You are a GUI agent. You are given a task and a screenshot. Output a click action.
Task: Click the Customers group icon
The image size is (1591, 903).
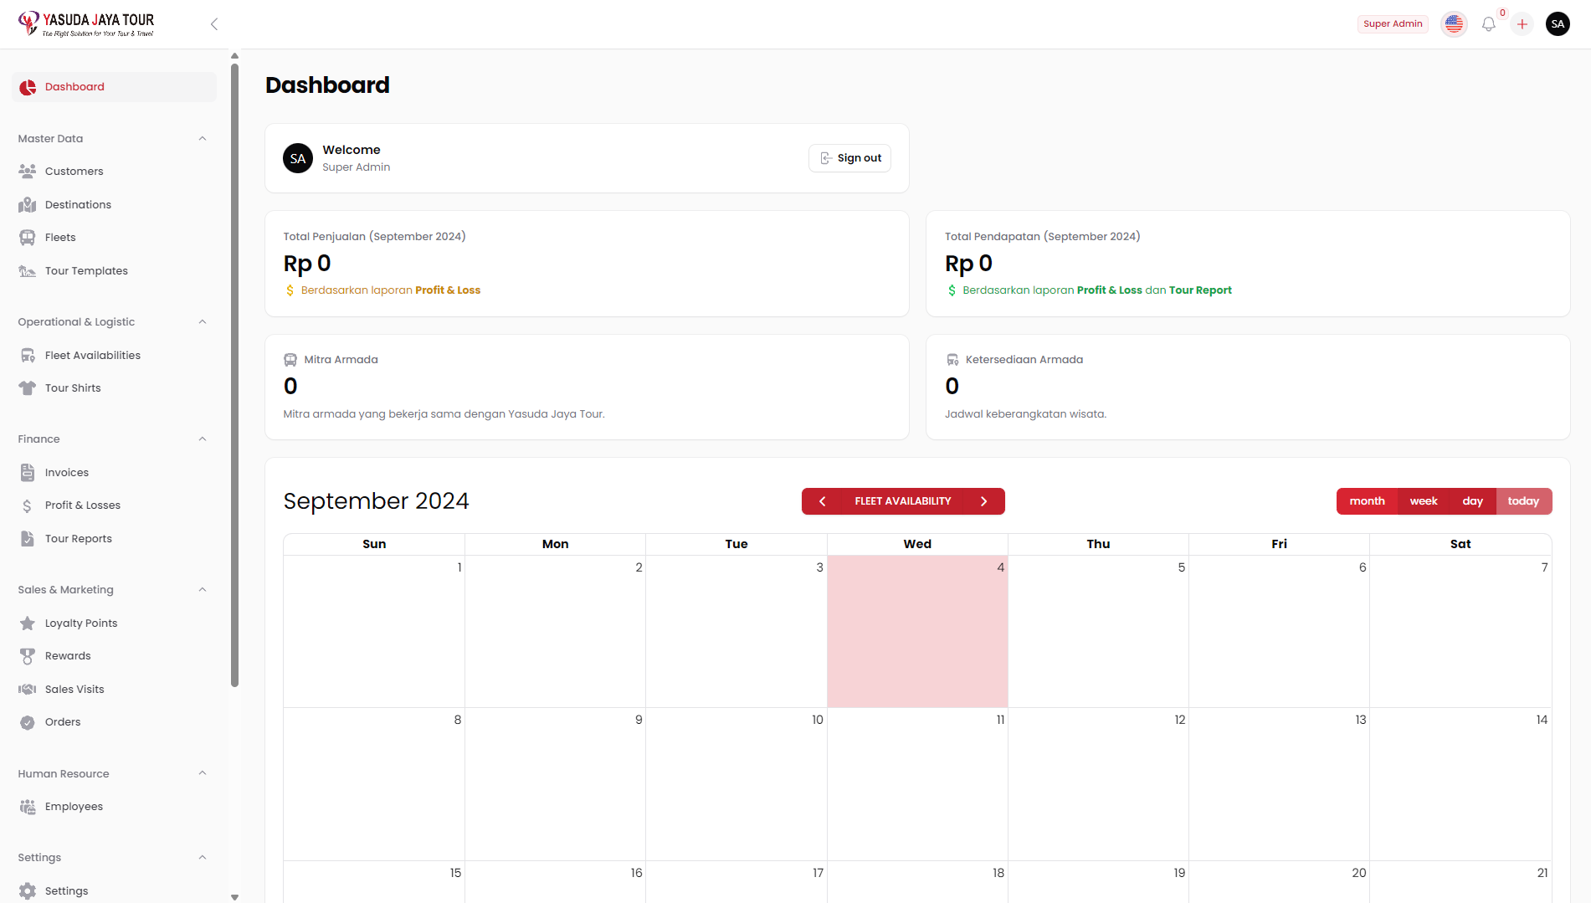28,171
